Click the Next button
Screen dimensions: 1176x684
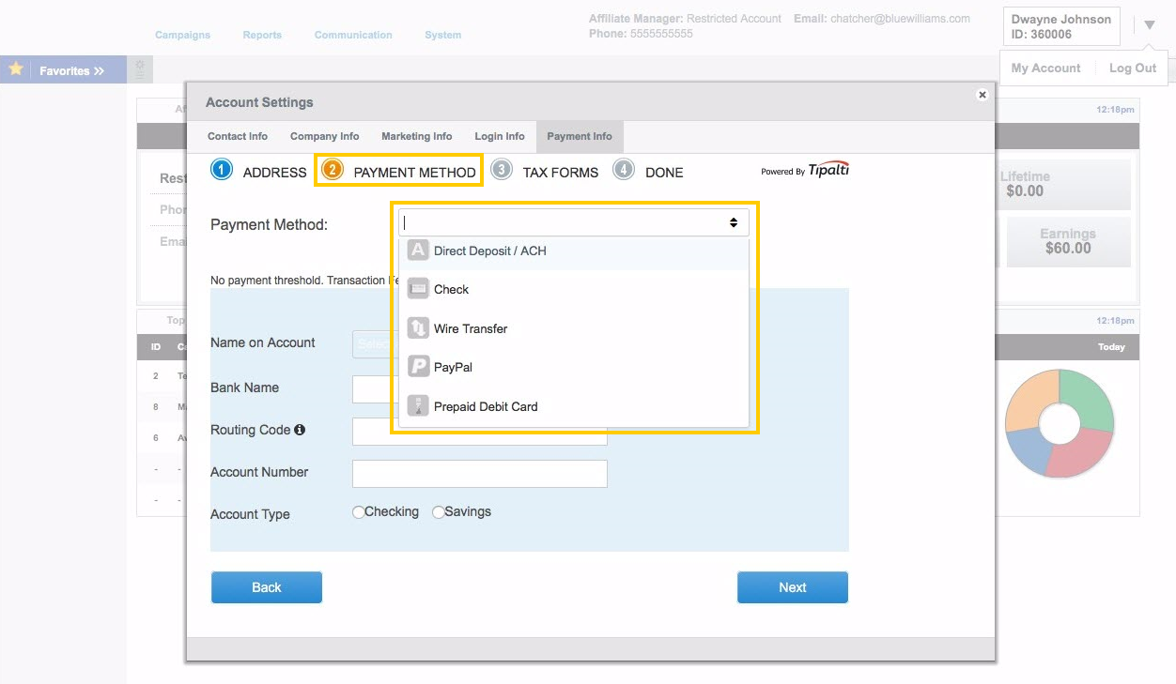click(x=792, y=586)
